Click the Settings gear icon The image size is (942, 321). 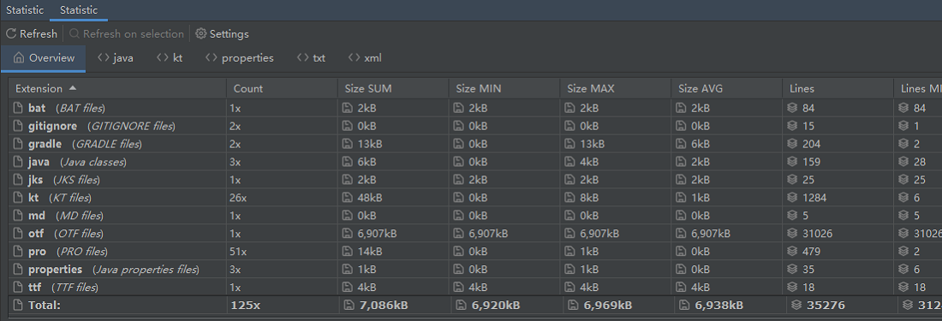[200, 34]
